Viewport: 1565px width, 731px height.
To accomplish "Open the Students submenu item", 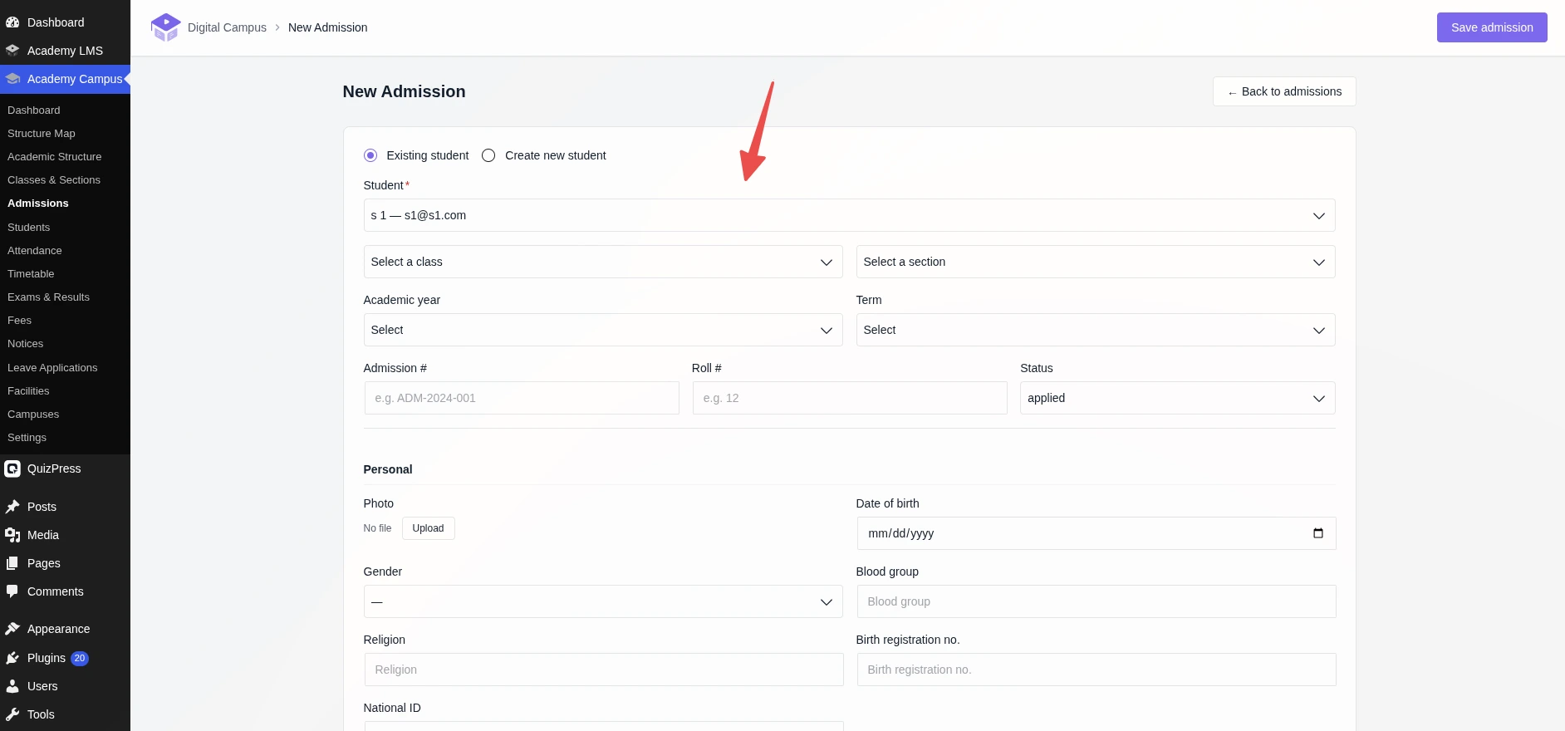I will click(x=29, y=228).
